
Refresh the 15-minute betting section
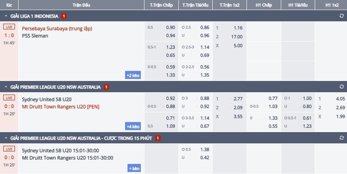pyautogui.click(x=341, y=138)
